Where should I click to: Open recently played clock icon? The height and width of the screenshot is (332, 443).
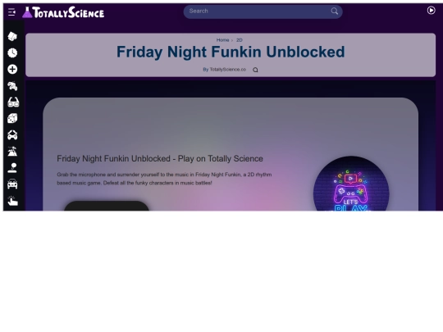click(x=12, y=52)
